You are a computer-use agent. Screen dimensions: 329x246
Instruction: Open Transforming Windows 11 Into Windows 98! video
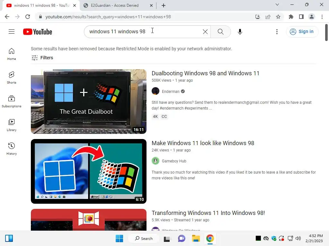point(208,213)
